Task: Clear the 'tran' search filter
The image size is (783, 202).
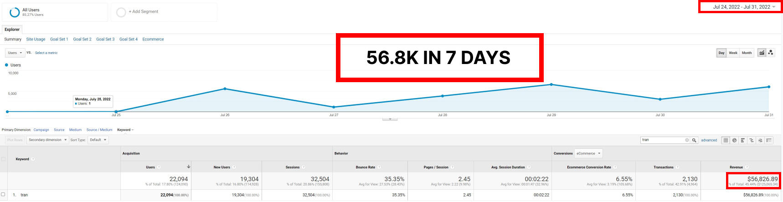Action: 687,140
